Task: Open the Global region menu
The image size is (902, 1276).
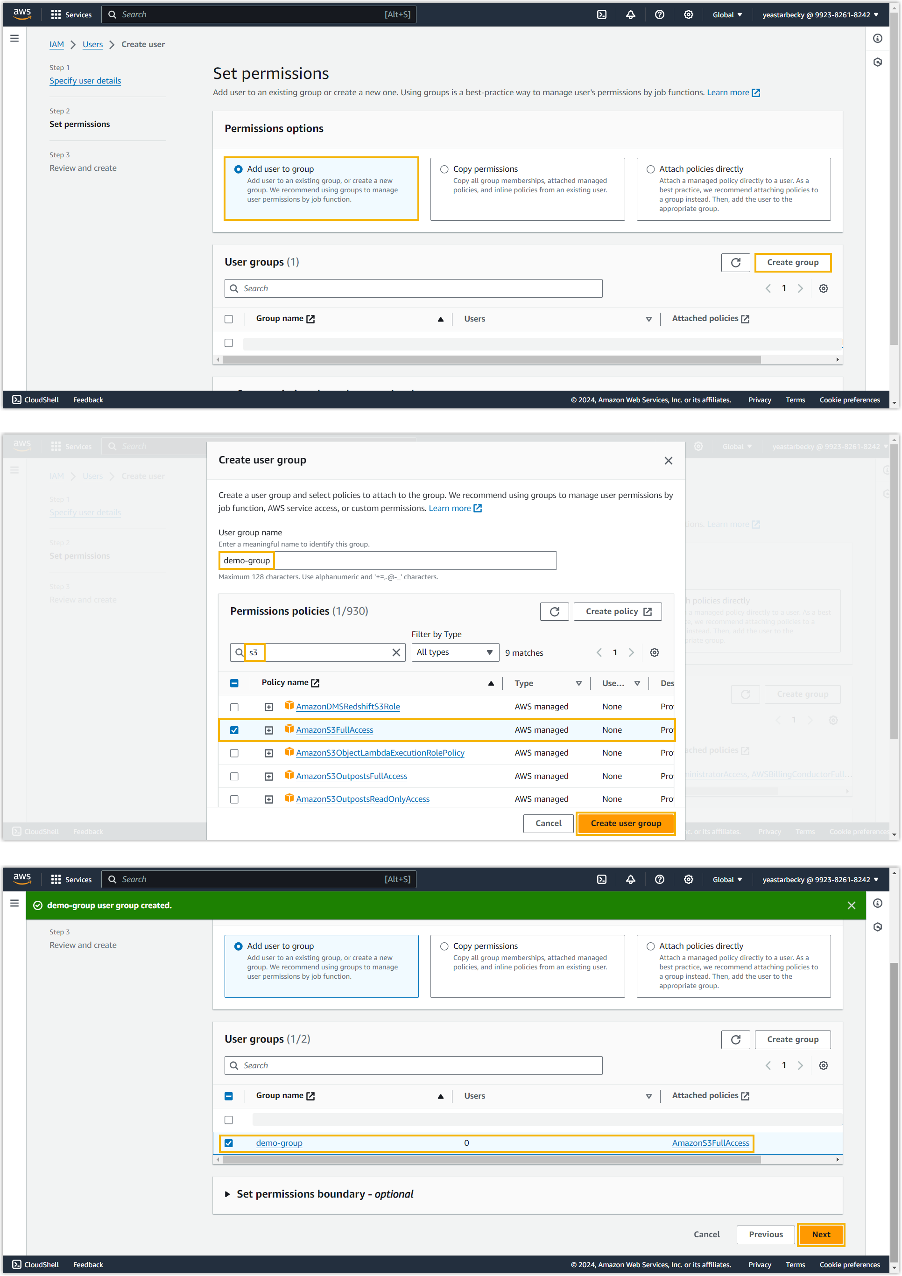Action: [727, 14]
